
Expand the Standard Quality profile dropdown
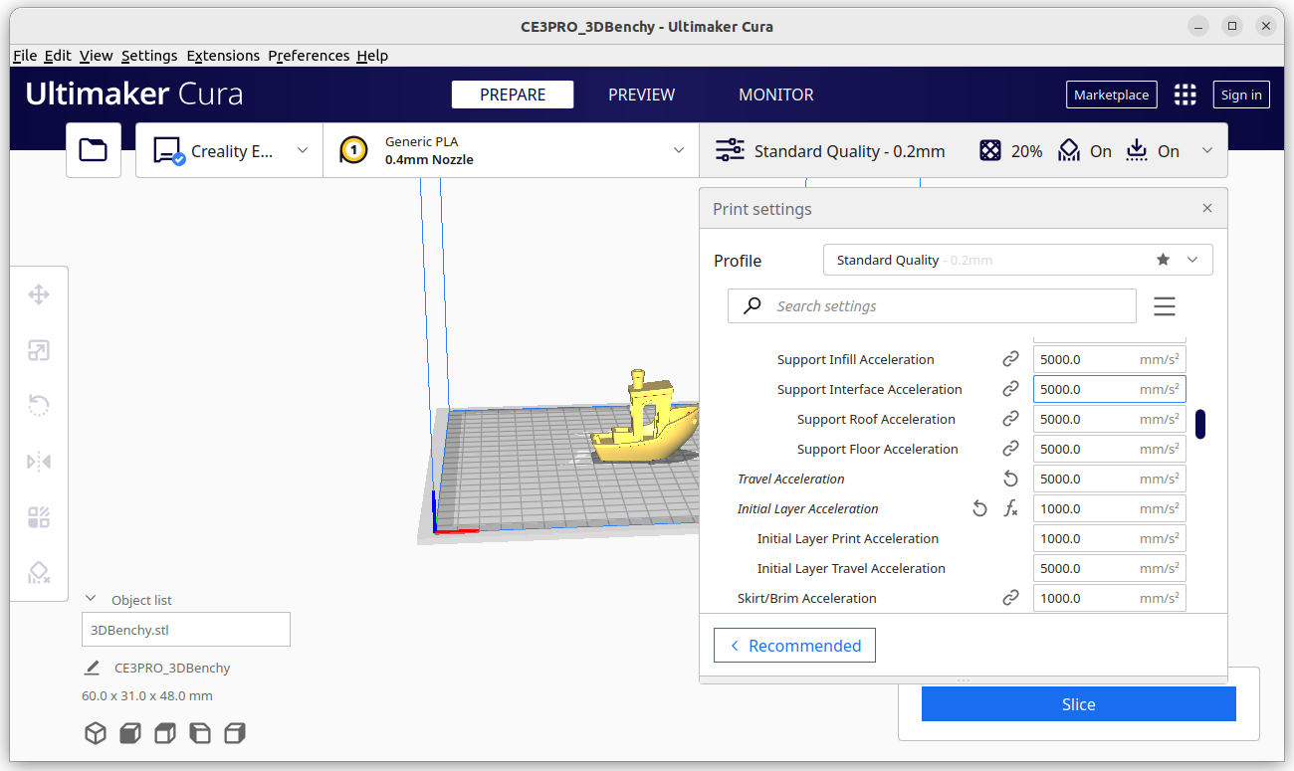pos(1017,260)
